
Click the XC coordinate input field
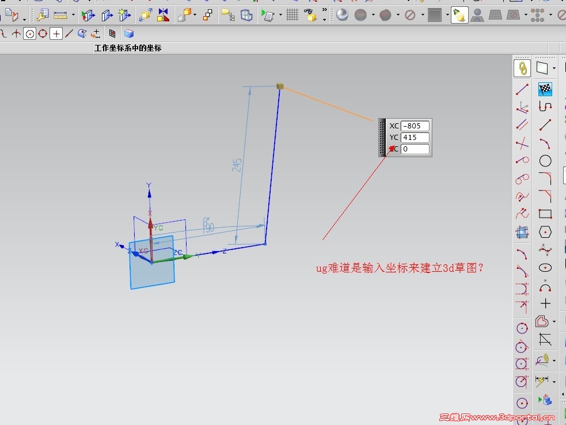415,126
